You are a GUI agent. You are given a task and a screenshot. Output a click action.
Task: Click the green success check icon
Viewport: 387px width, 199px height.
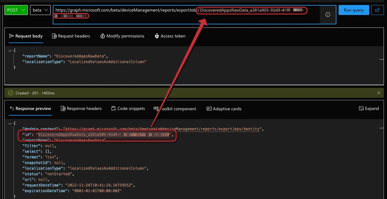(11, 93)
